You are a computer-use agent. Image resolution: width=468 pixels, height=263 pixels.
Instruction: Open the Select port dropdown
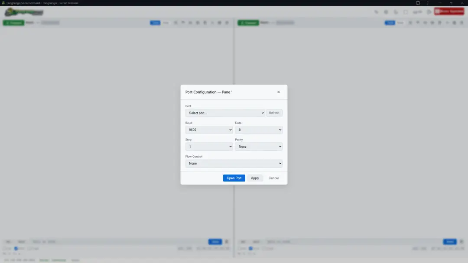pyautogui.click(x=225, y=113)
